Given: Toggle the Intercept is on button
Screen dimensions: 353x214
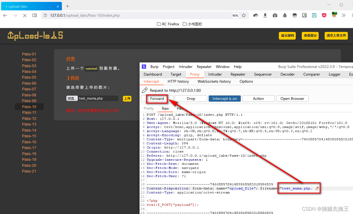Looking at the screenshot, I should (x=225, y=99).
